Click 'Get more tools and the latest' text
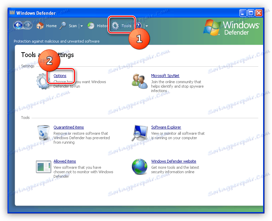The height and width of the screenshot is (221, 272). point(175,167)
